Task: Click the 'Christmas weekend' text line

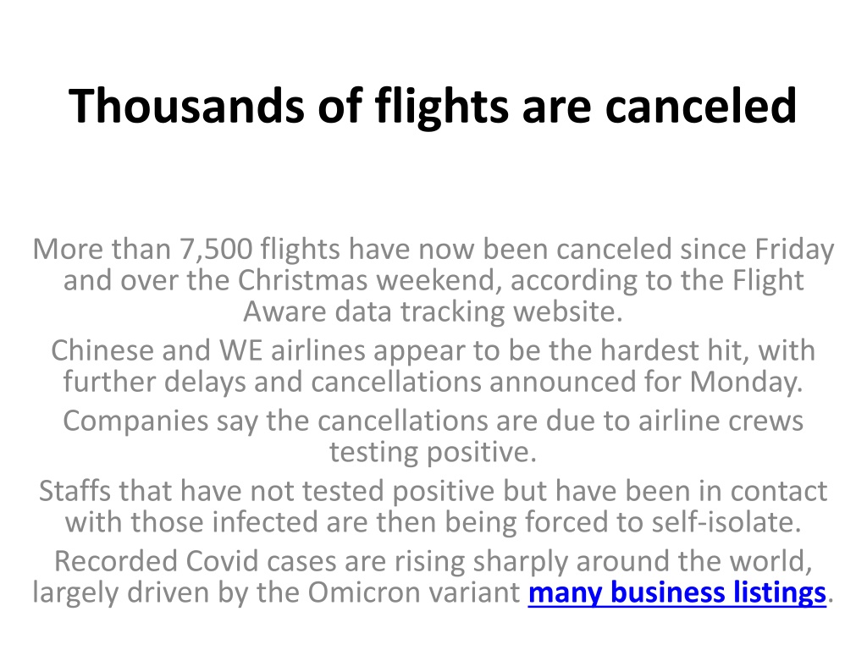Action: coord(433,280)
